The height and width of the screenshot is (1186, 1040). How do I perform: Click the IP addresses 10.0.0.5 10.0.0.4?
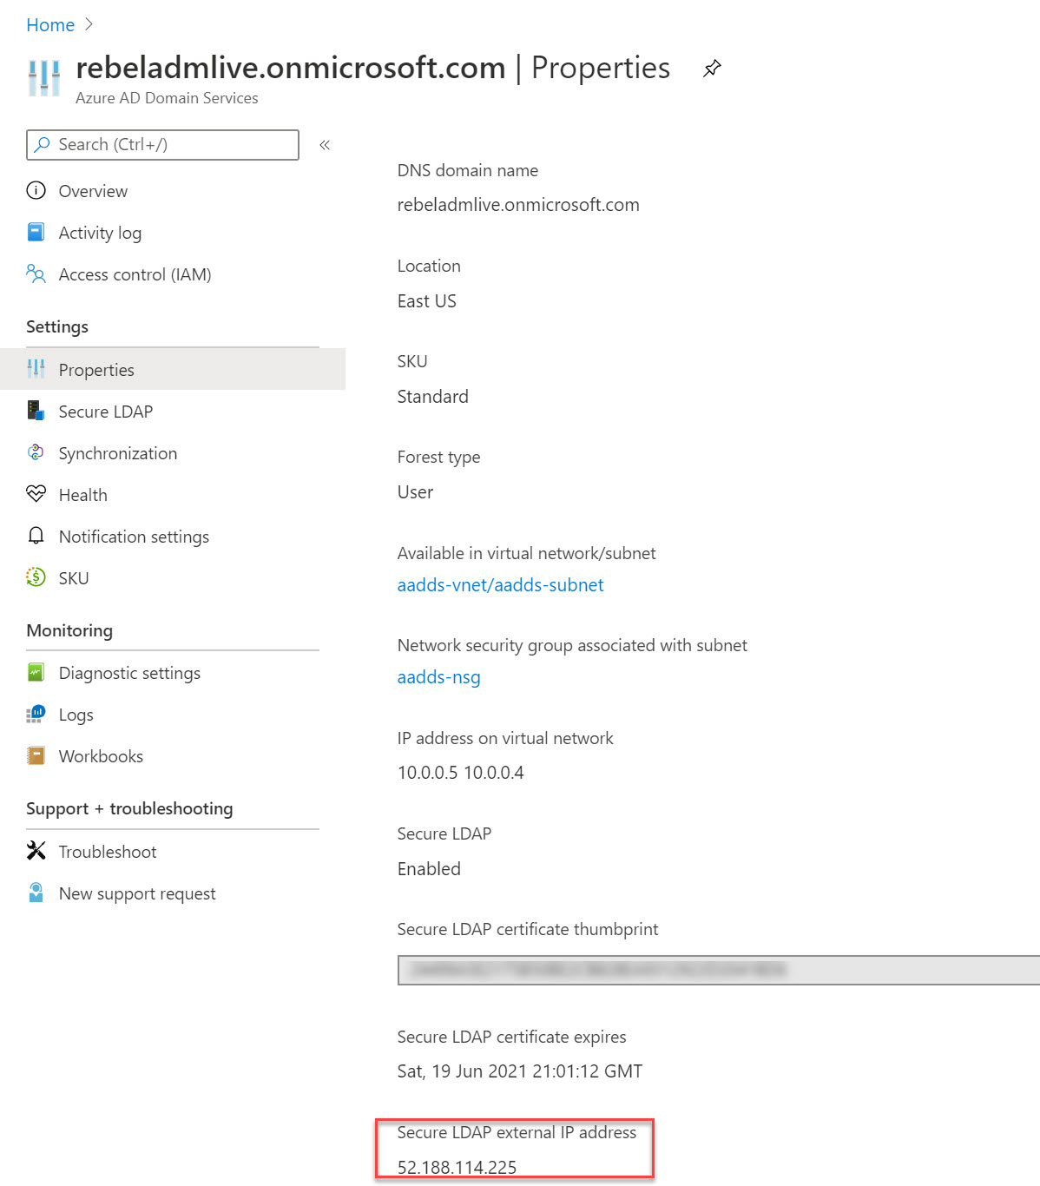point(460,773)
